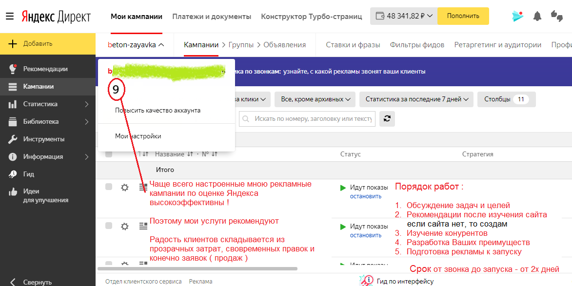Image resolution: width=572 pixels, height=286 pixels.
Task: Open the megaphone news icon
Action: pos(517,16)
